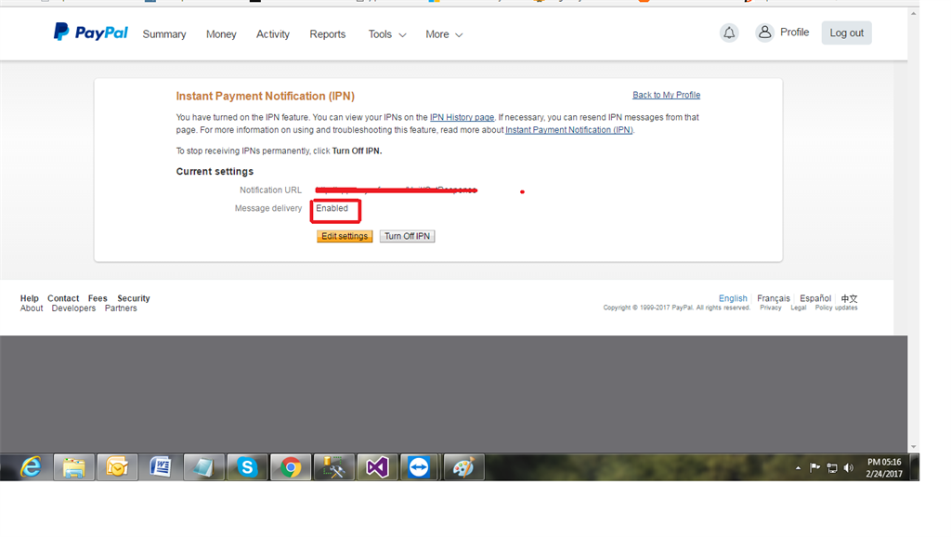Open Skype from the taskbar
951x537 pixels.
247,467
